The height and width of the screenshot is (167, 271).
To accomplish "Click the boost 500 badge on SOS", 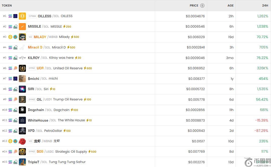I will point(92,152).
